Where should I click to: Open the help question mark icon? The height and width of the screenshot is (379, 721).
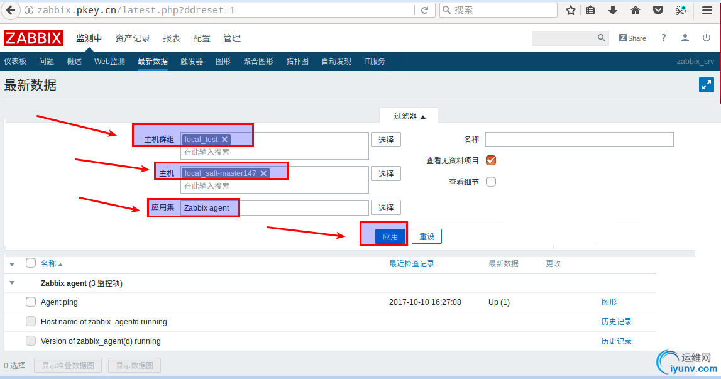pos(663,38)
